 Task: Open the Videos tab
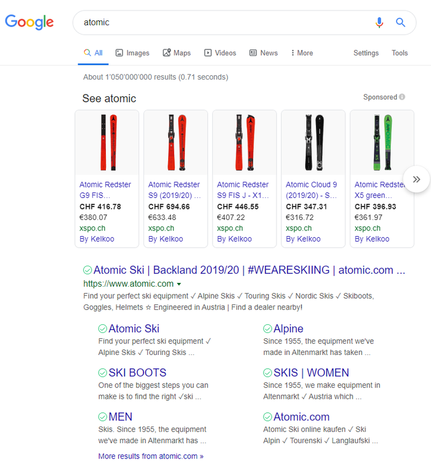coord(220,53)
